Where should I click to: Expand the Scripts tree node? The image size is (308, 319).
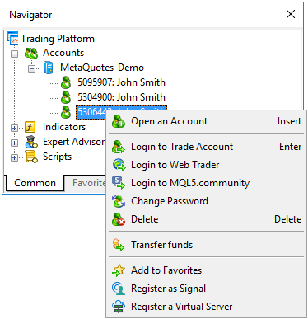click(x=14, y=157)
